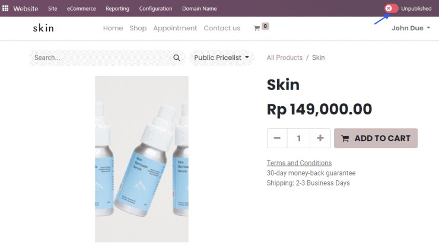Screen dimensions: 439x249
Task: Click the skin logo
Action: [43, 28]
